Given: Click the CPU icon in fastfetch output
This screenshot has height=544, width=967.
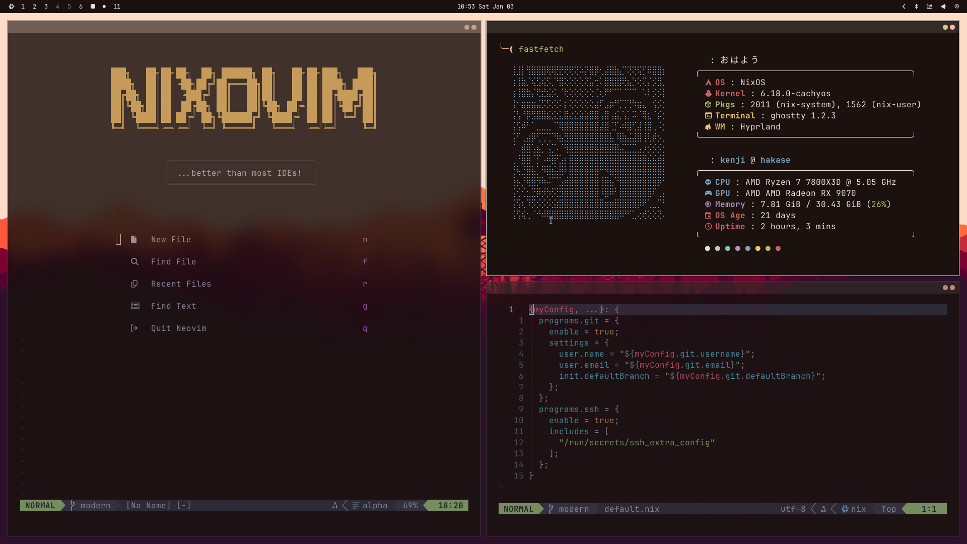Looking at the screenshot, I should click(x=708, y=182).
